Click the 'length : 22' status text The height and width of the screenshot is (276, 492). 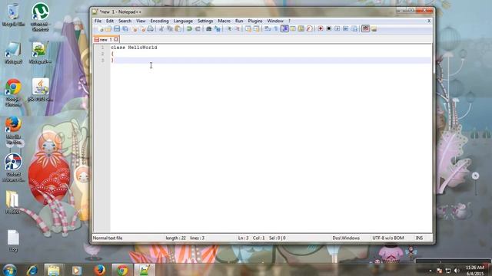[x=176, y=238]
